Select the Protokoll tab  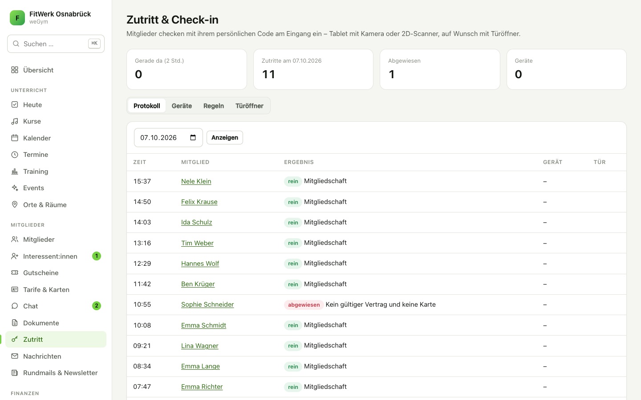[147, 106]
